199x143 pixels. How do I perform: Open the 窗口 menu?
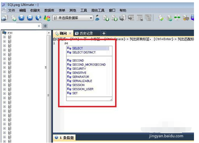pyautogui.click(x=112, y=10)
